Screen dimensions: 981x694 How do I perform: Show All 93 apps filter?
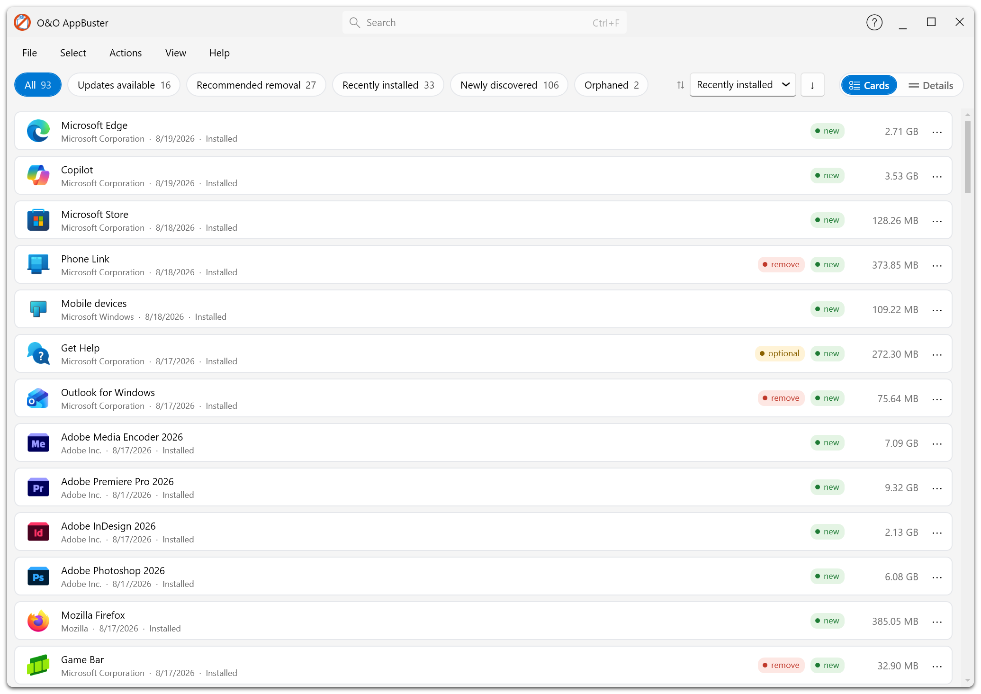(38, 85)
